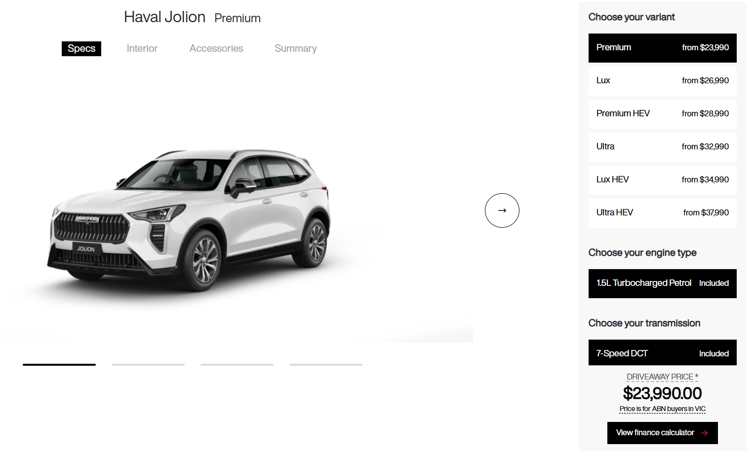This screenshot has width=754, height=451.
Task: Click the ABN buyers in VIC link
Action: pyautogui.click(x=662, y=409)
